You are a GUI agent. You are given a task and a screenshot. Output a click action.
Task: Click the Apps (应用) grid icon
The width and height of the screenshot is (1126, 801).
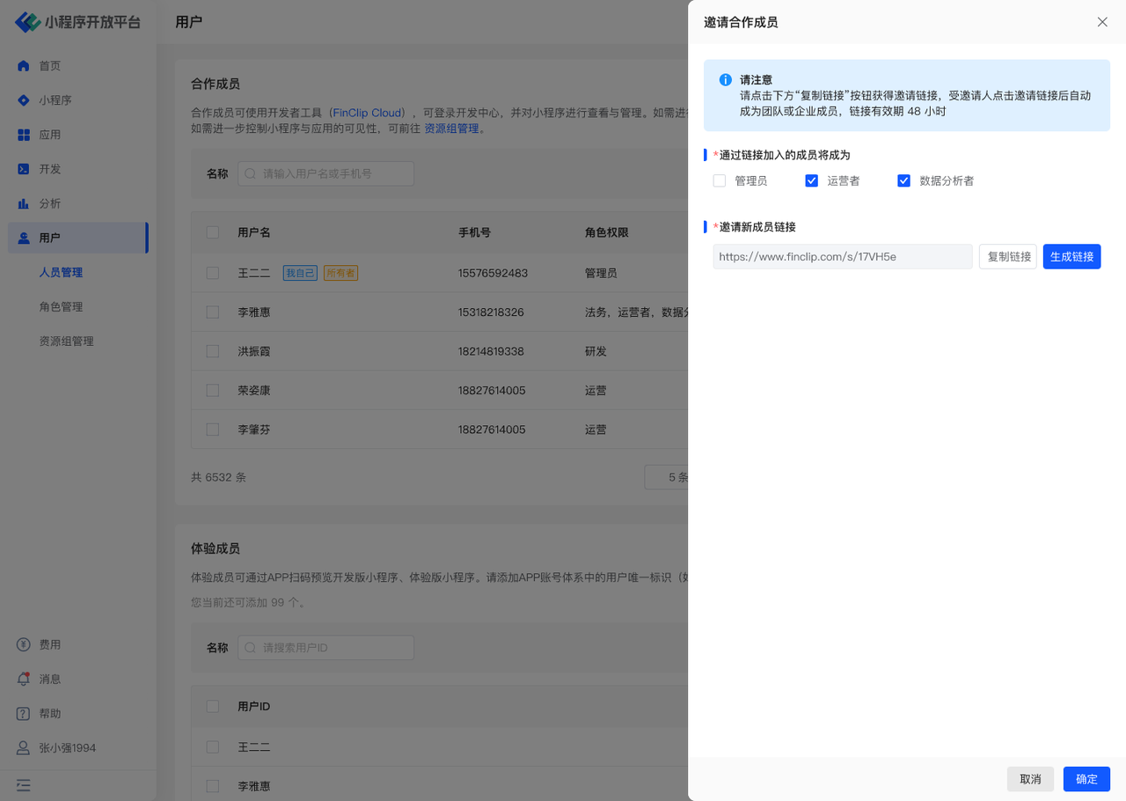coord(24,135)
